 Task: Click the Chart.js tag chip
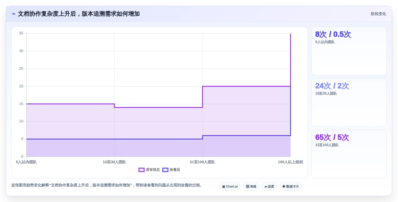coord(230,187)
